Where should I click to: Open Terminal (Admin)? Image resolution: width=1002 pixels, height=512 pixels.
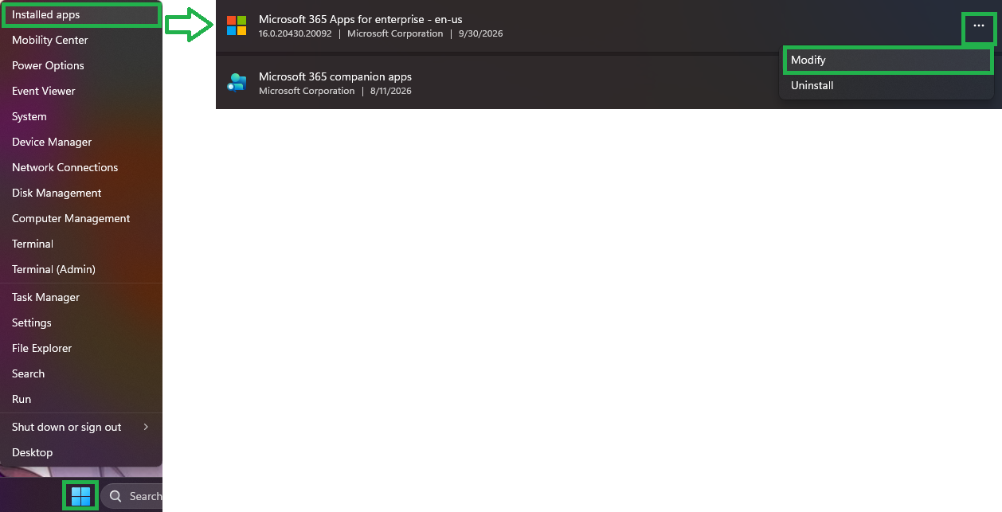[80, 269]
